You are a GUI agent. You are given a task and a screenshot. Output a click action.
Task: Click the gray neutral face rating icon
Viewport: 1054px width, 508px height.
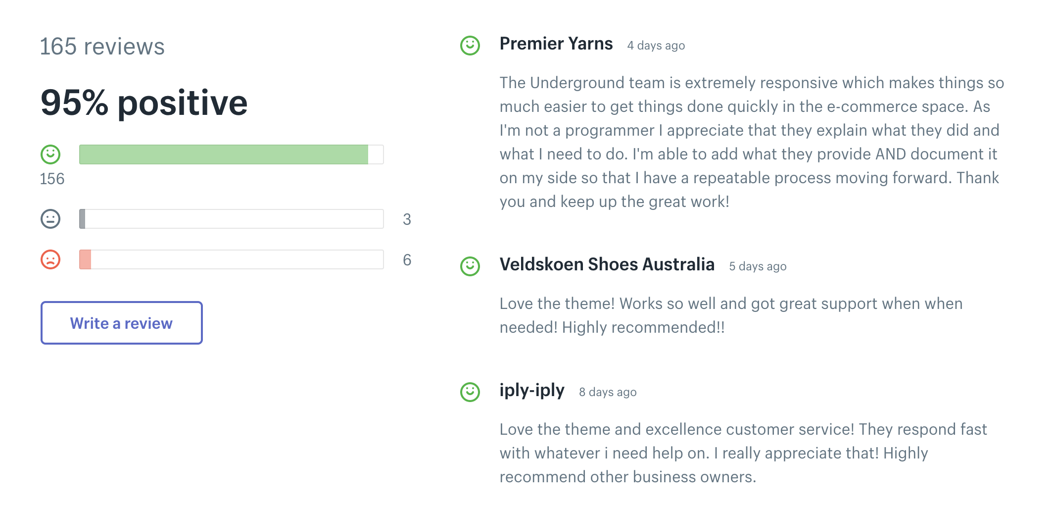[50, 219]
